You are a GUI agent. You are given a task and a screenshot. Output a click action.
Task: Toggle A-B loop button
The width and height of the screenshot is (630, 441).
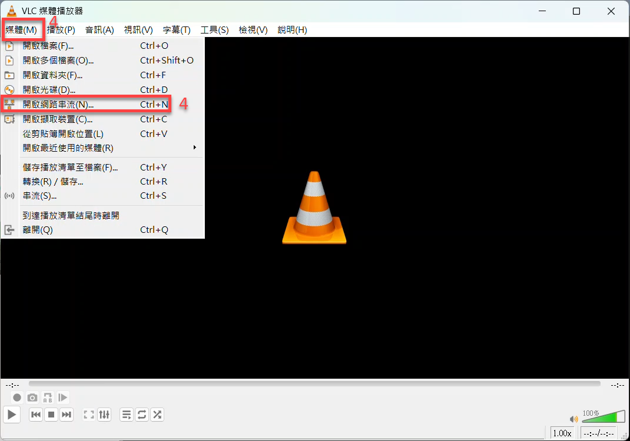(48, 397)
